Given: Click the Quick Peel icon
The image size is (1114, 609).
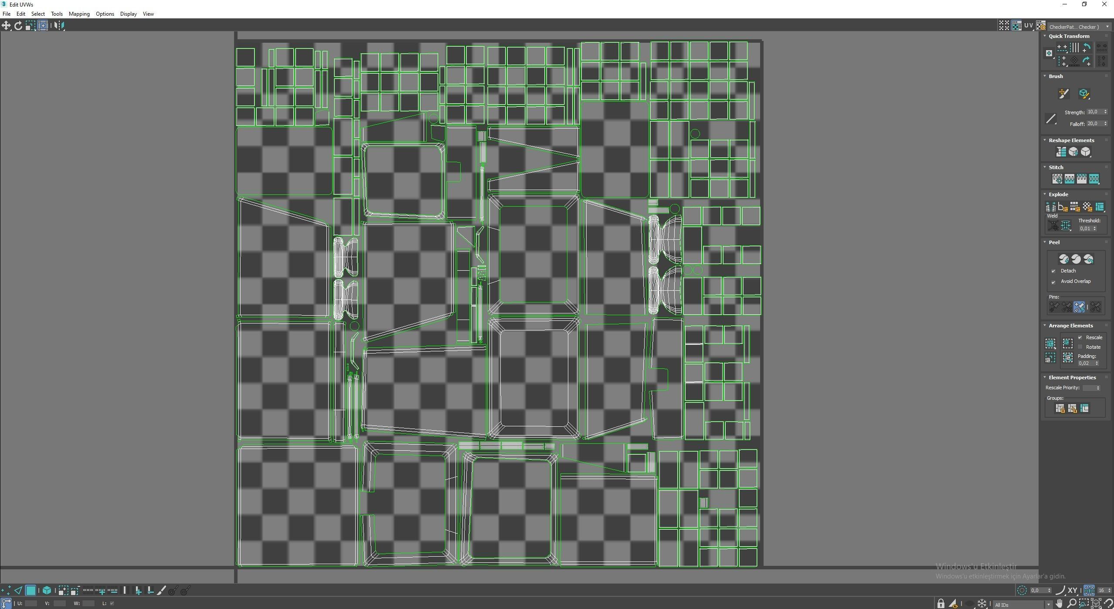Looking at the screenshot, I should point(1063,259).
